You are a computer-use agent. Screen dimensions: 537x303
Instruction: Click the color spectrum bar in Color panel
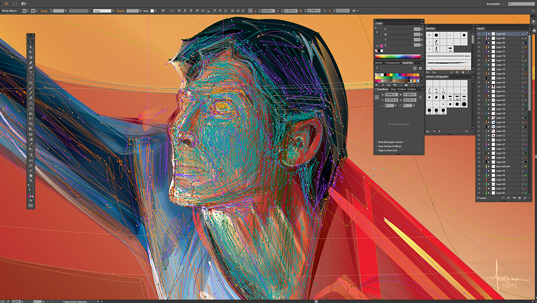pos(398,57)
